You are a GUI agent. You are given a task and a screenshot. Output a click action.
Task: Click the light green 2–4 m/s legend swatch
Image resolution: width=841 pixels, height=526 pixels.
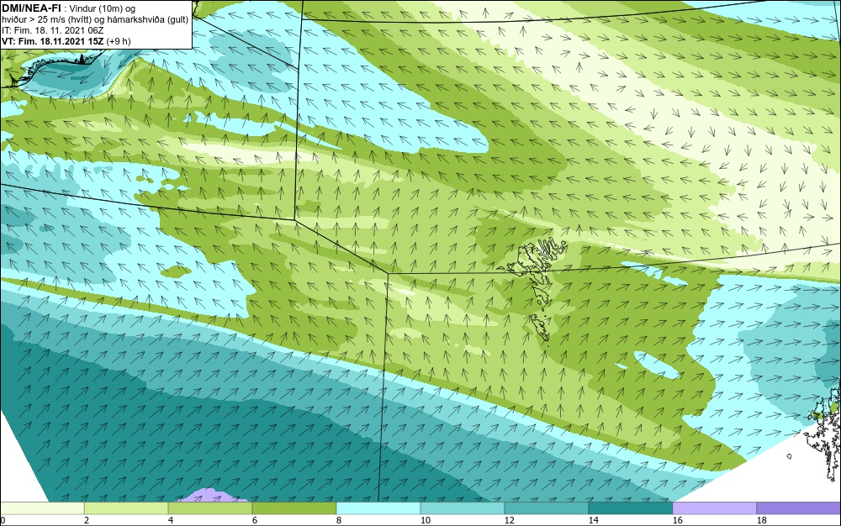tap(126, 508)
